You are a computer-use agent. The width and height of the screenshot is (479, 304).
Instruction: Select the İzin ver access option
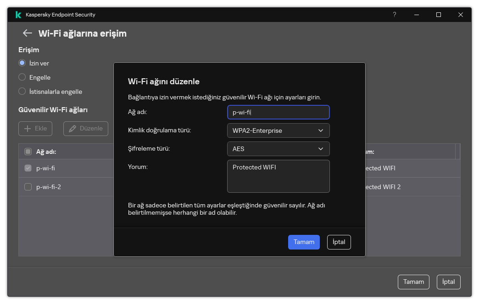click(22, 63)
